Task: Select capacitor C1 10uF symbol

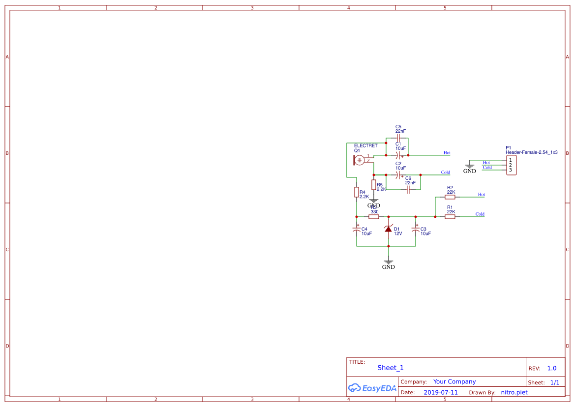Action: point(398,155)
